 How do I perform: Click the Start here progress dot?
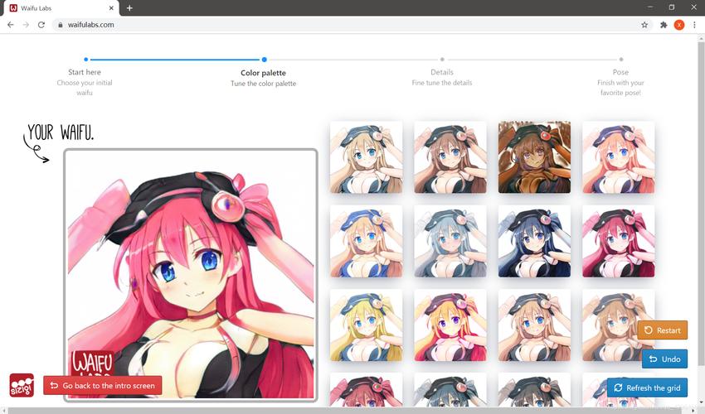pos(86,60)
